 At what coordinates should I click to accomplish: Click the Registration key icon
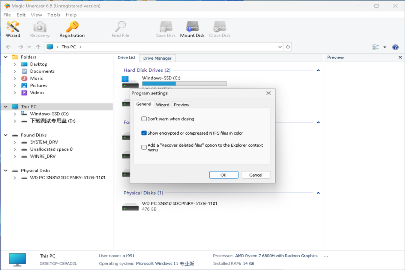(72, 29)
